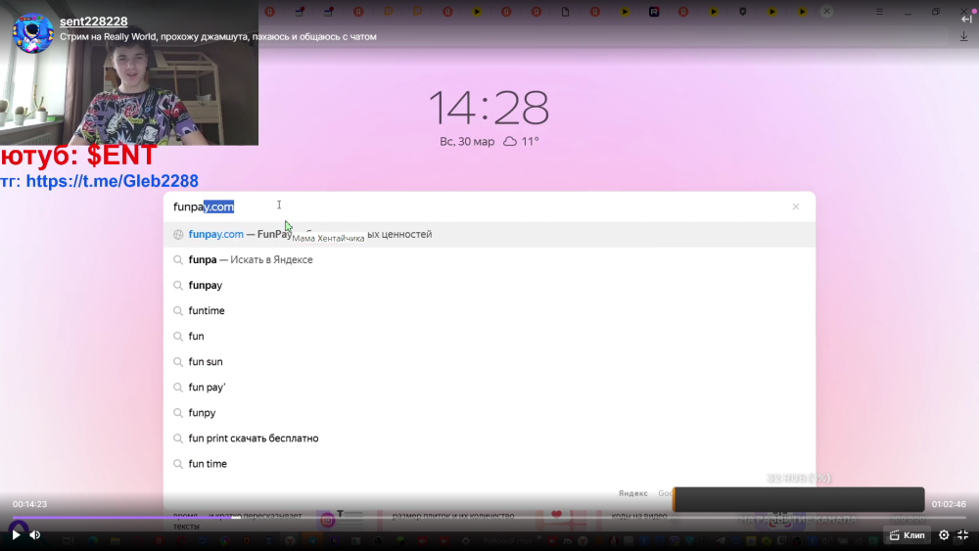Select the Яндекс search engine label
The image size is (979, 551).
coord(632,493)
